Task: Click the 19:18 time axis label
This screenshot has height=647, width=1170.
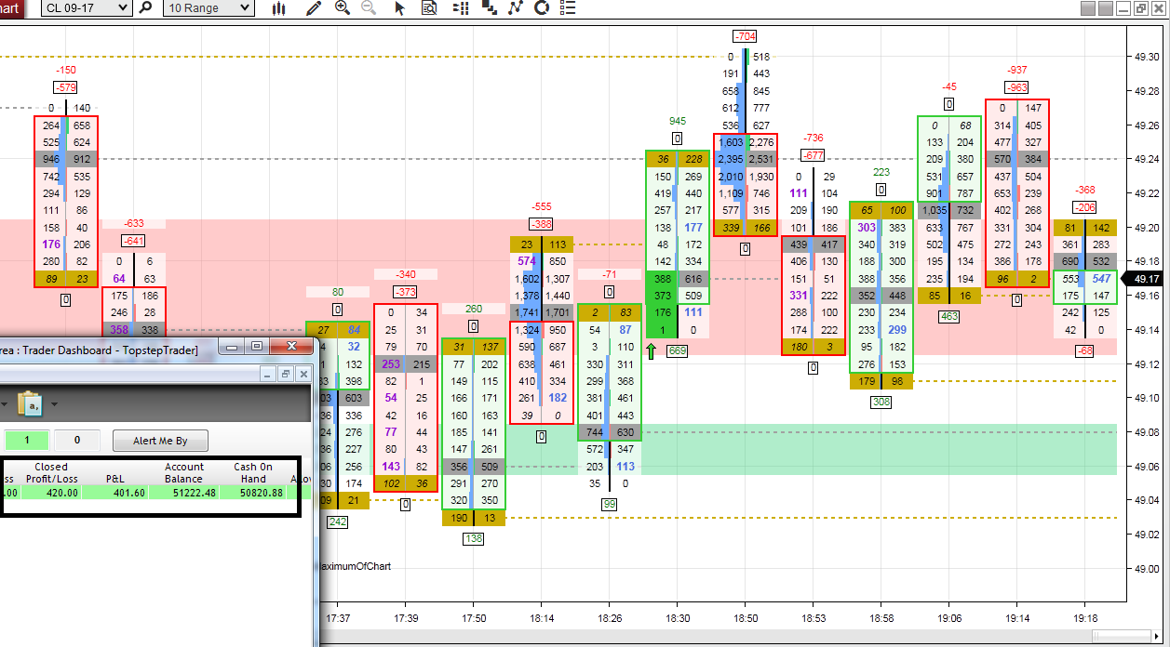Action: (1085, 617)
